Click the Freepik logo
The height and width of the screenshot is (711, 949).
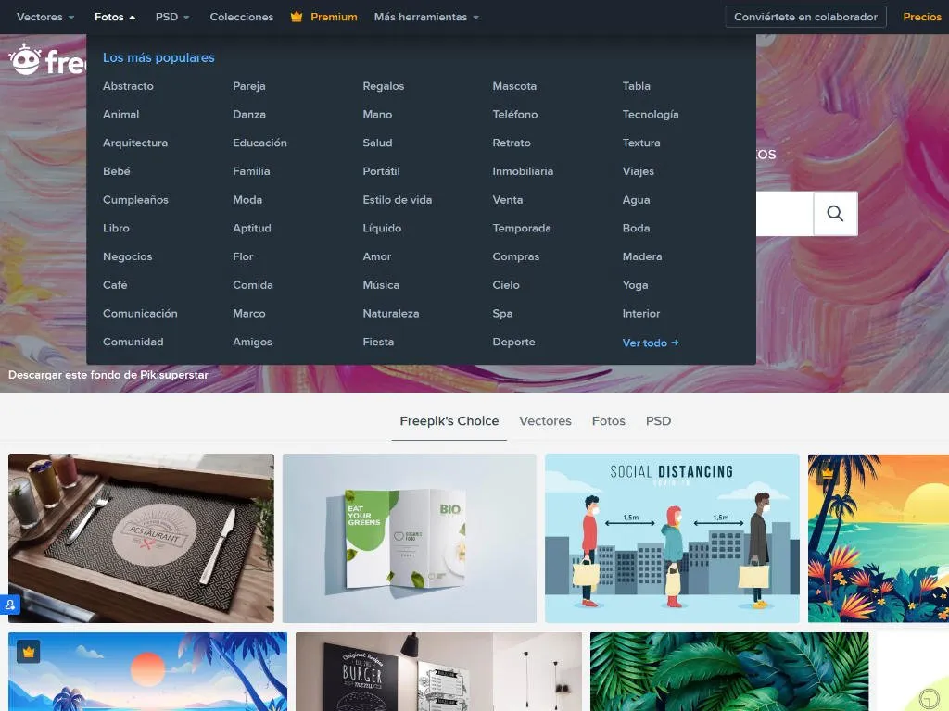[47, 60]
